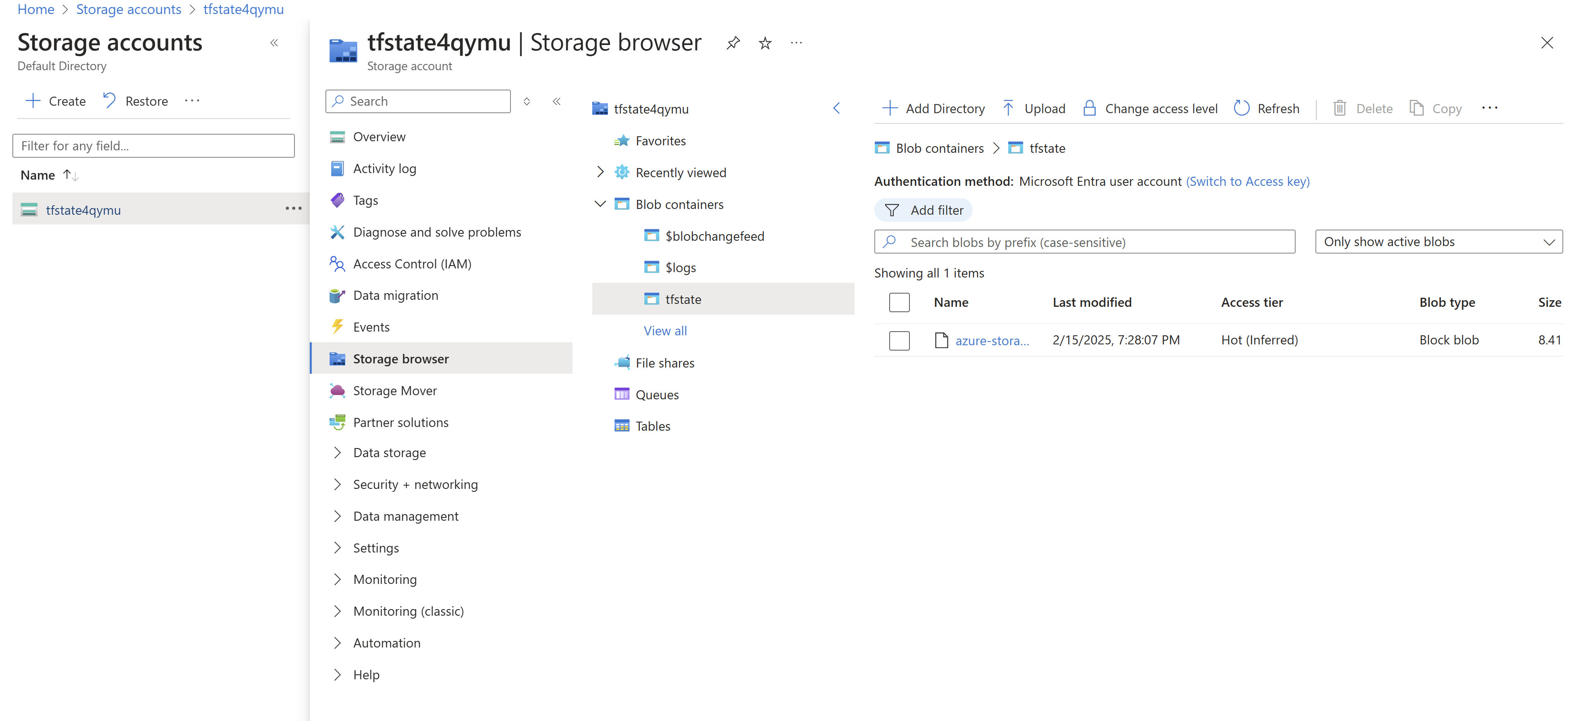The image size is (1581, 721).
Task: Click the Refresh icon in the toolbar
Action: [1242, 109]
